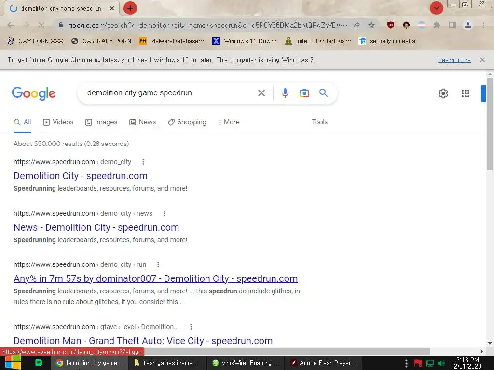
Task: Close the demolition city game speedrun tab
Action: 112,9
